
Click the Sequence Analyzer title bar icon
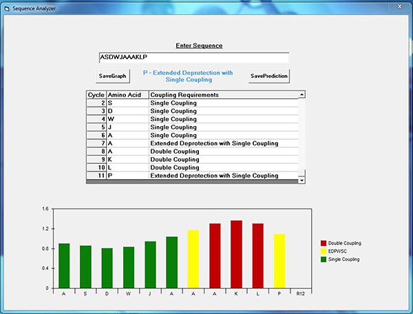[x=7, y=9]
